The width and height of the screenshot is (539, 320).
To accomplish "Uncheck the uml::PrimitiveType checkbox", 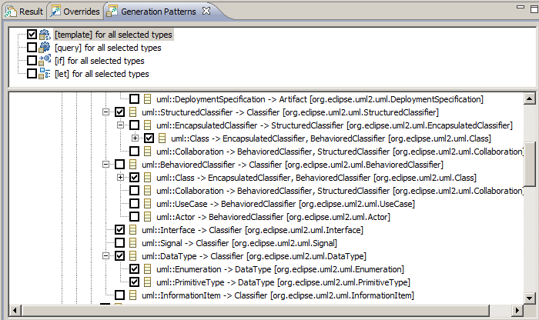I will [135, 282].
